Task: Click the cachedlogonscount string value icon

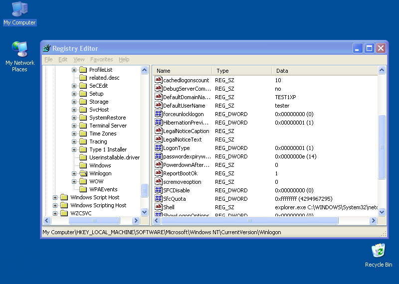Action: (x=159, y=80)
